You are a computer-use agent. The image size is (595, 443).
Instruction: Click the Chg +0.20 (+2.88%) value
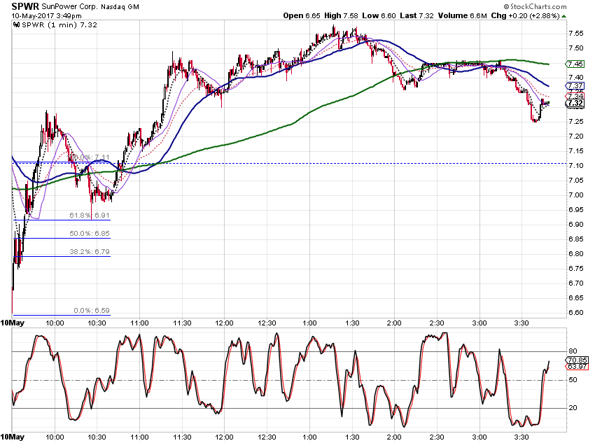[x=525, y=15]
